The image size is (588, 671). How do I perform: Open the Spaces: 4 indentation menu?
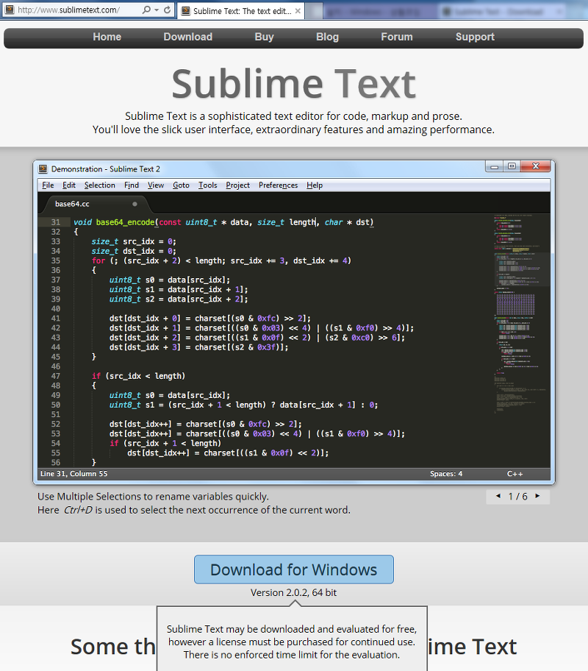448,474
